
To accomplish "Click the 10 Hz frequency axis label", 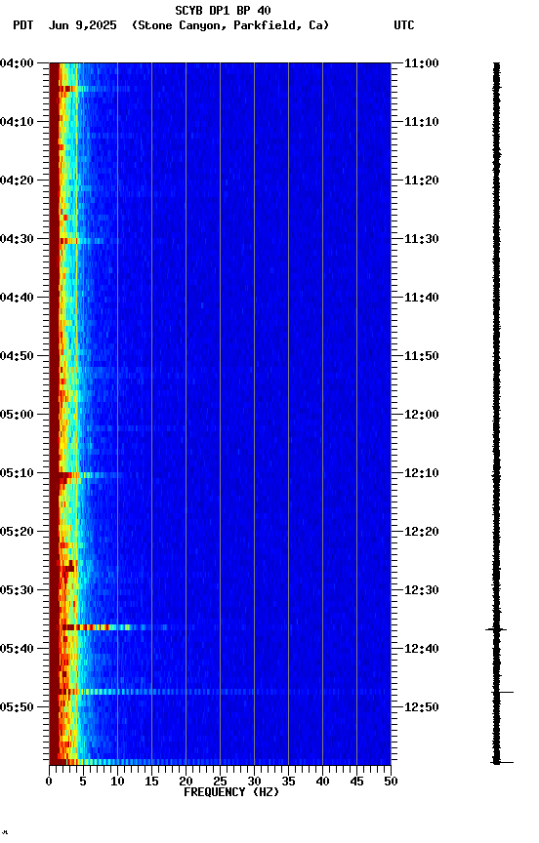I will click(x=117, y=782).
